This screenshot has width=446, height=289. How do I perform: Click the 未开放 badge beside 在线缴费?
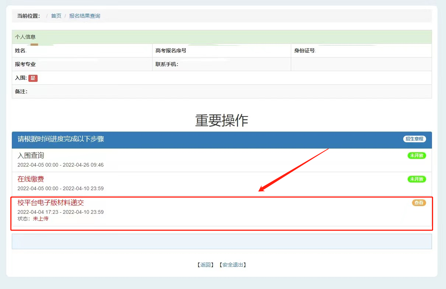417,179
